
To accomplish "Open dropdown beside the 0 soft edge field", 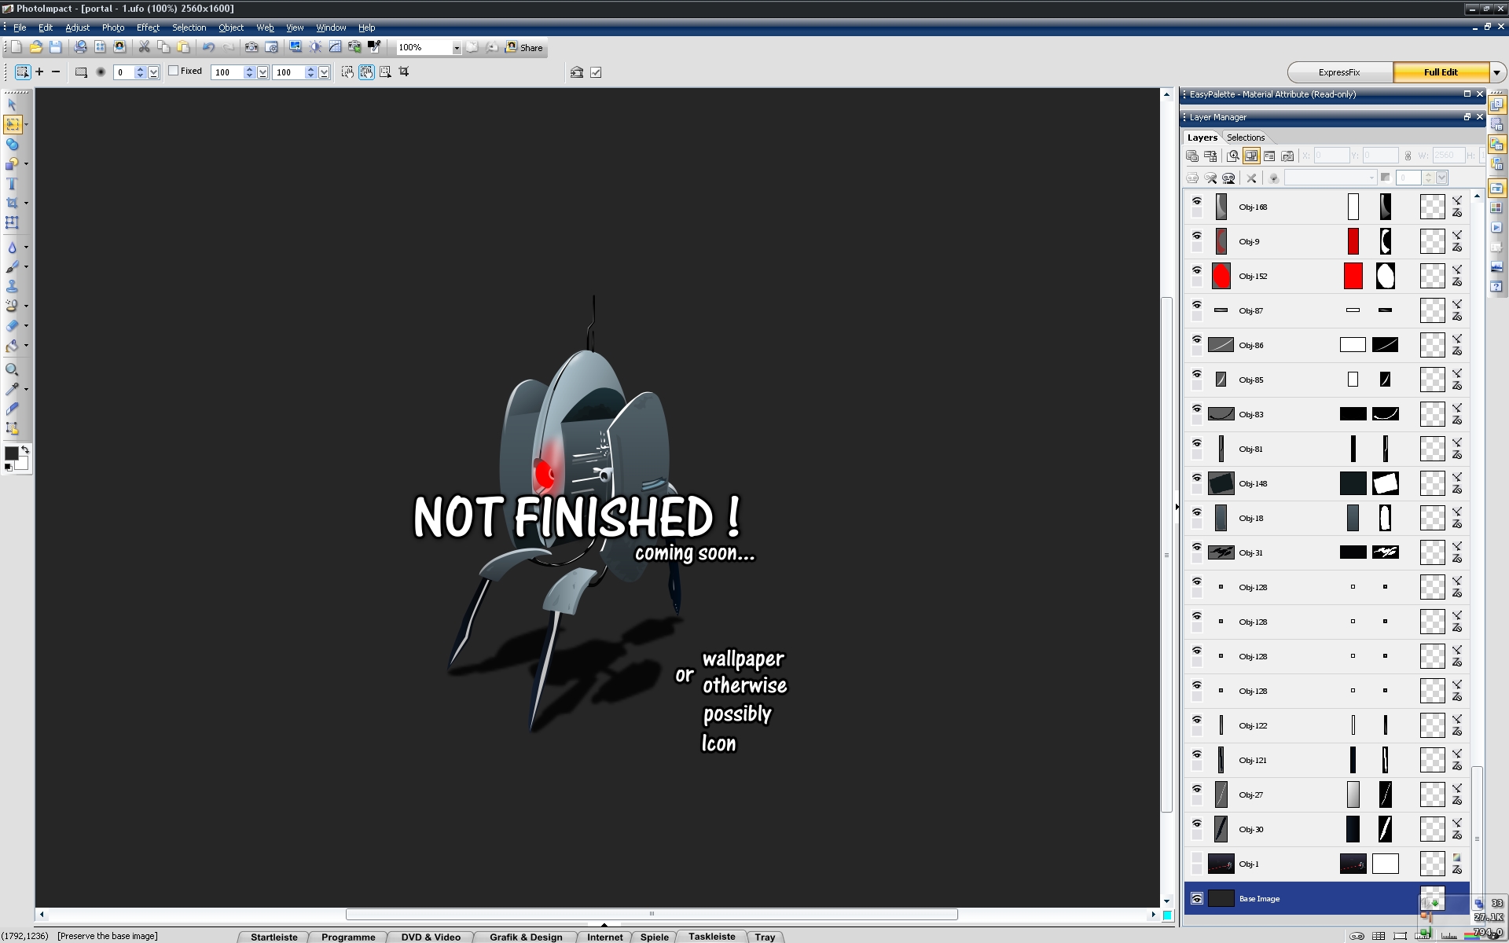I will (x=154, y=72).
